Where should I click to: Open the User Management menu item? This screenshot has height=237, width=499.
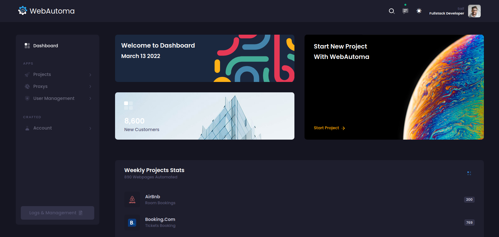[x=54, y=98]
